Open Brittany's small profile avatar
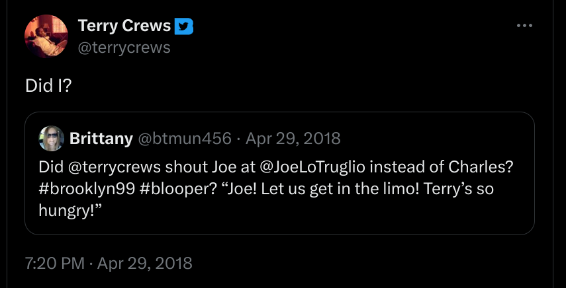The image size is (566, 288). [52, 138]
